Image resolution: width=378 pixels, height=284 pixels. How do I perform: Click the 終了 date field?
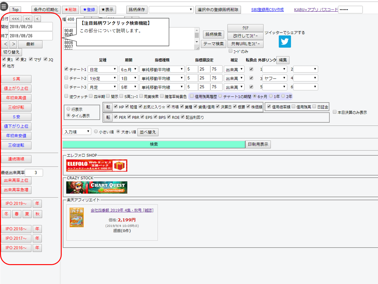click(31, 36)
